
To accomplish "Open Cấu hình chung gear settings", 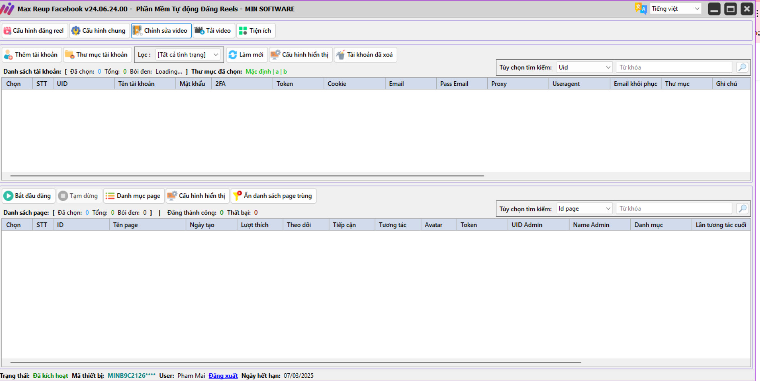I will pyautogui.click(x=99, y=31).
